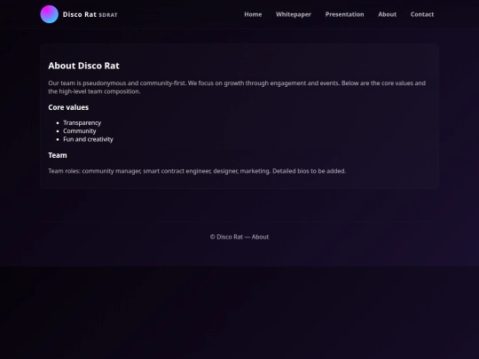This screenshot has height=359, width=479.
Task: Click the Disco Rat brand name
Action: [x=80, y=14]
